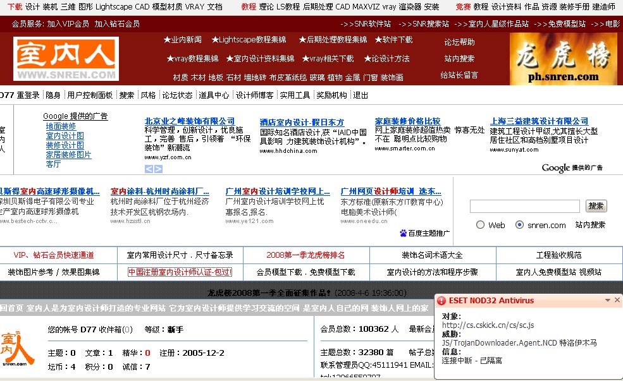The width and height of the screenshot is (623, 381).
Task: Open 北京业之峰装饰有限公司 ad
Action: click(190, 121)
